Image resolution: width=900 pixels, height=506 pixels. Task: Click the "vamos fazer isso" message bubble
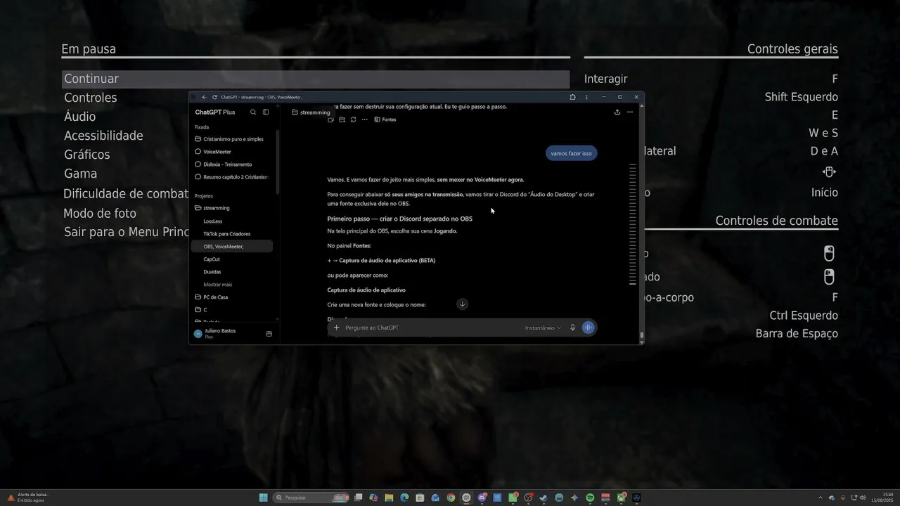coord(572,153)
